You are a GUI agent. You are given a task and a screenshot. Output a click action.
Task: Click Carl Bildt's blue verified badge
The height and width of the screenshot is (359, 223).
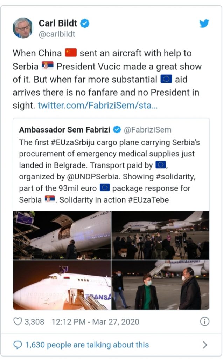tap(85, 23)
